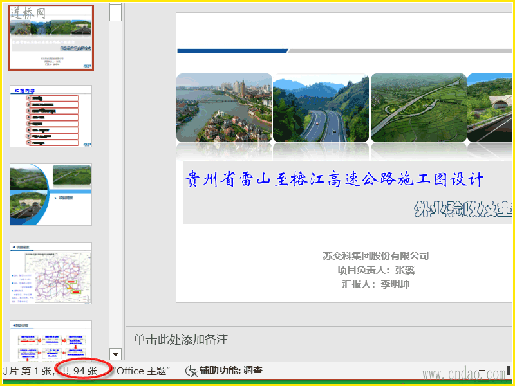Click the thumbnail pane scrollbar thumb
This screenshot has height=386, width=515.
coord(116,12)
